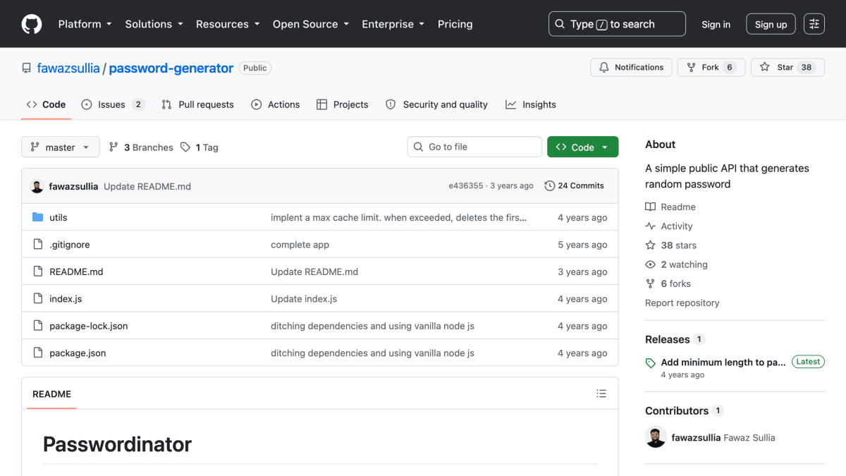View 2 watching watchers link
Image resolution: width=846 pixels, height=476 pixels.
pos(677,264)
